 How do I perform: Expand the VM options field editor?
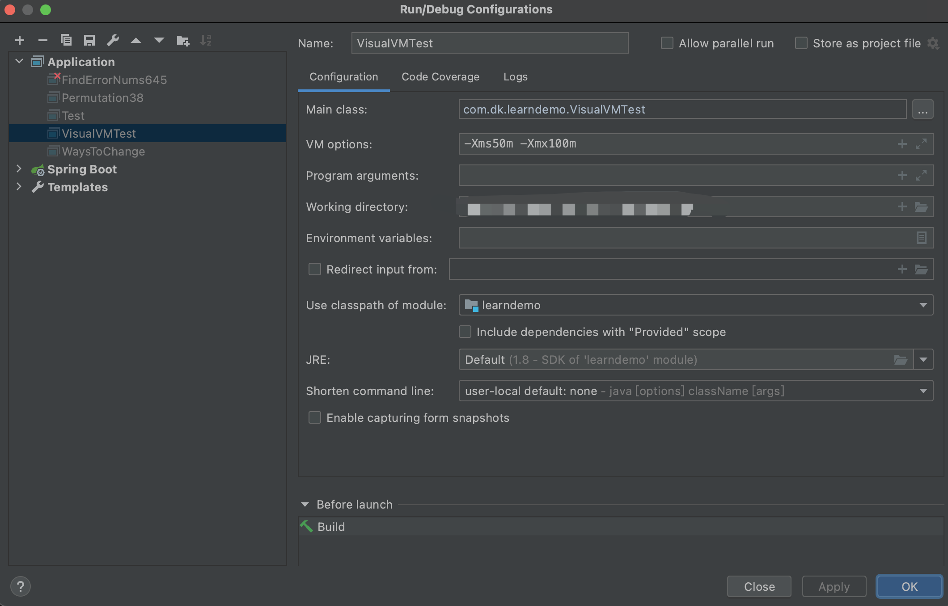[x=921, y=144]
